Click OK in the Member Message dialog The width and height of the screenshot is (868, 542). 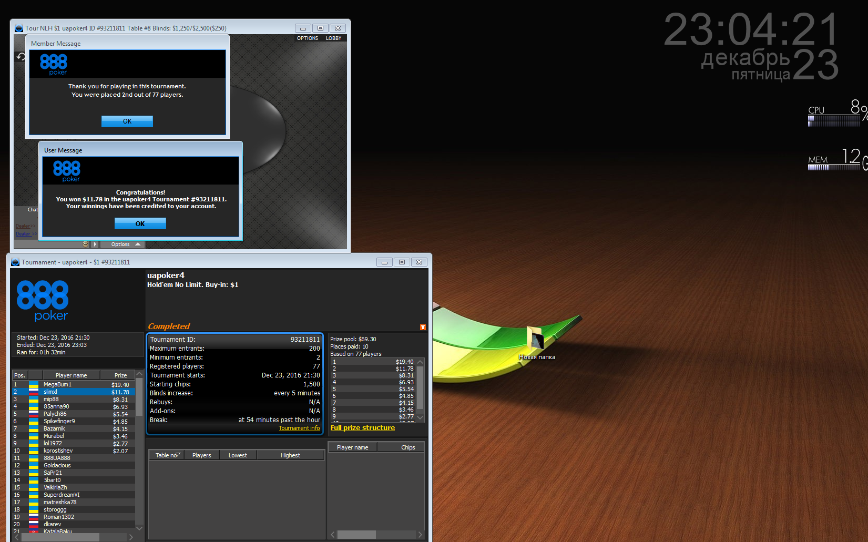point(127,121)
